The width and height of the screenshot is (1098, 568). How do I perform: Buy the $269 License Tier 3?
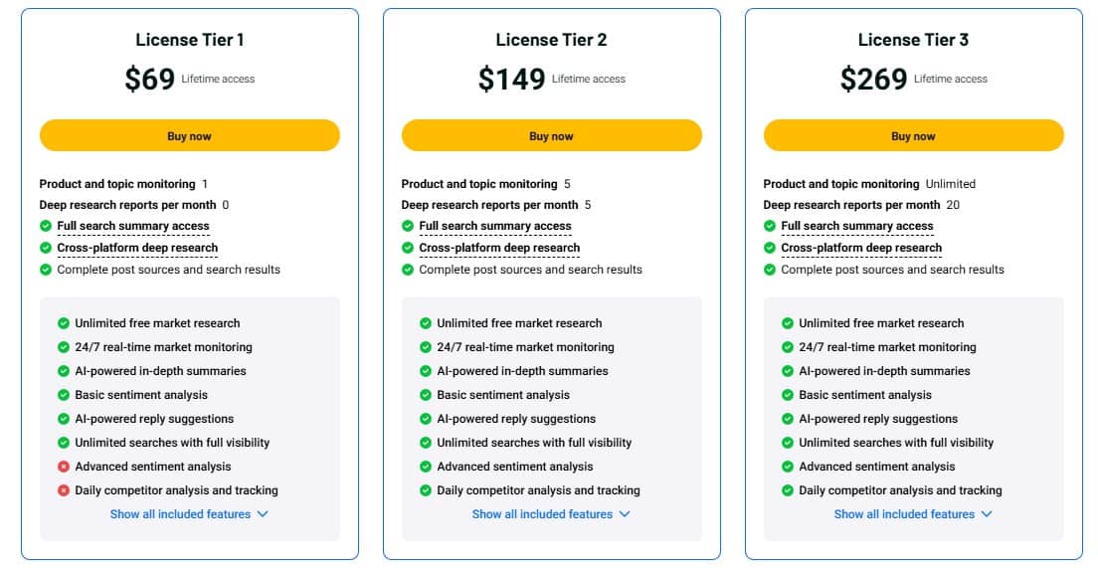point(913,136)
